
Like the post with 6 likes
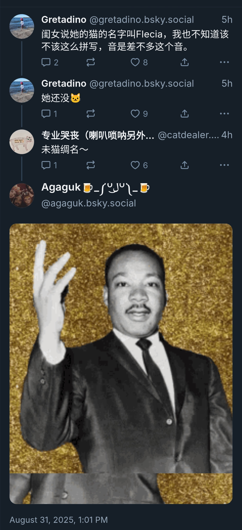pos(139,165)
